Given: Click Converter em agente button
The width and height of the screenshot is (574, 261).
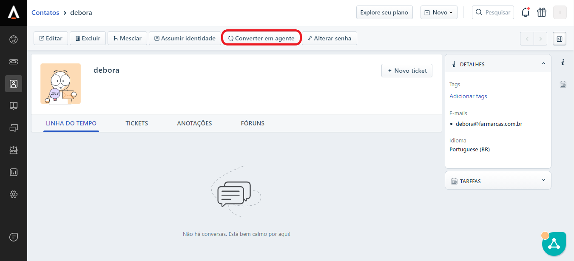Looking at the screenshot, I should [261, 38].
